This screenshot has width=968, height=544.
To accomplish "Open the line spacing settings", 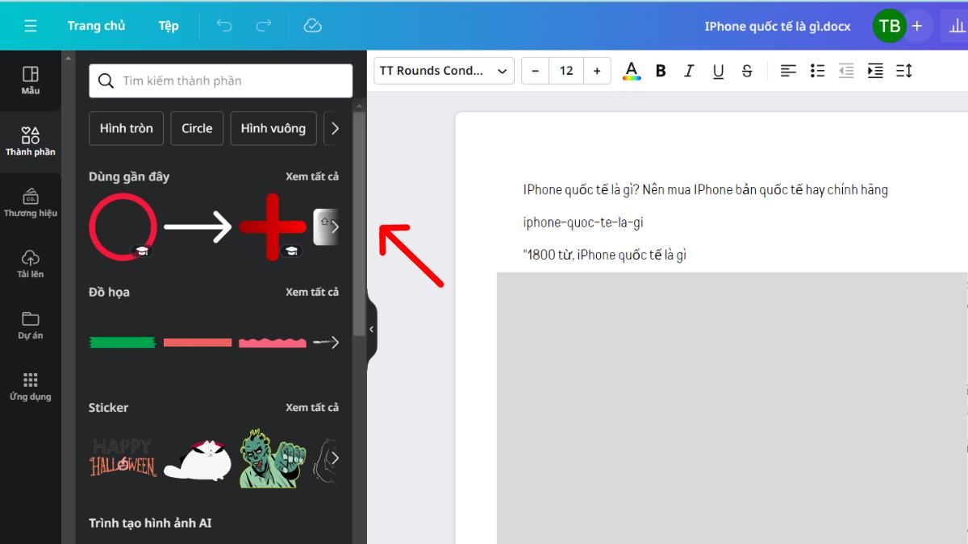I will pos(903,71).
